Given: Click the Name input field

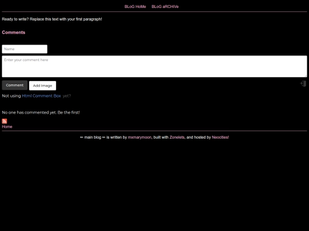Looking at the screenshot, I should 25,49.
